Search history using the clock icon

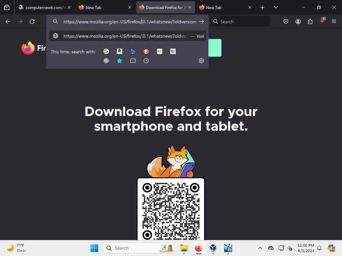click(146, 61)
